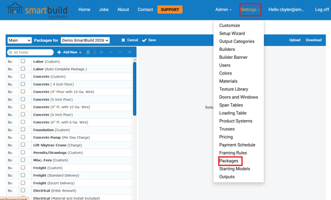Screen dimensions: 331x200
Task: Choose Setup Wizard from Settings menu
Action: 232,34
